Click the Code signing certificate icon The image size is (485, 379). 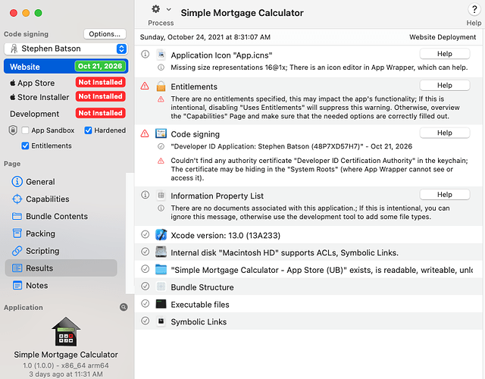pyautogui.click(x=161, y=133)
